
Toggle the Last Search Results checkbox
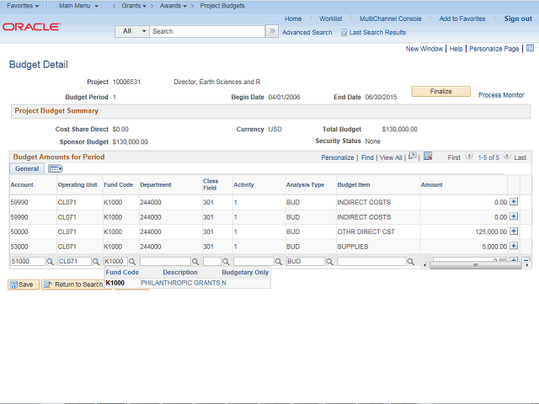point(344,33)
